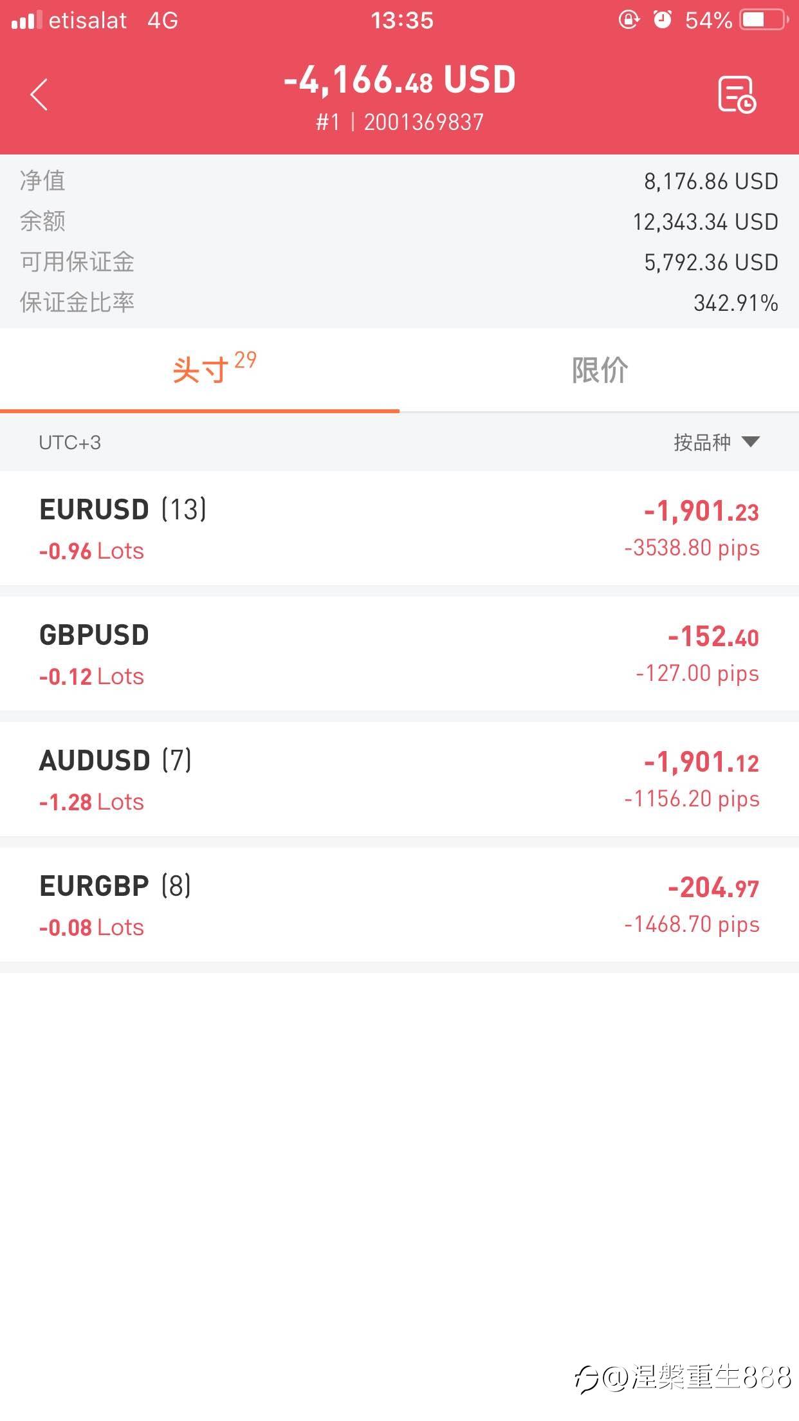
Task: Tap the 余额 balance row
Action: 399,222
